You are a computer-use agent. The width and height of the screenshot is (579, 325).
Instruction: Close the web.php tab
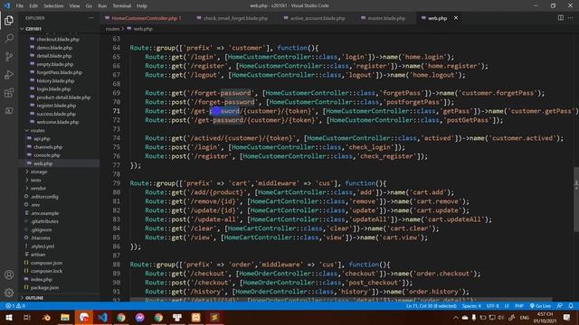(x=456, y=18)
